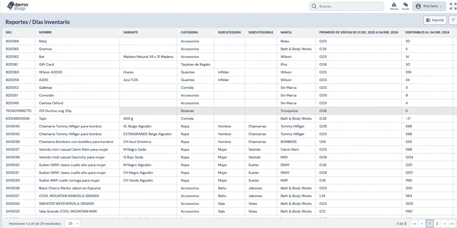The width and height of the screenshot is (457, 228).
Task: Select the -17 available stock value
Action: [408, 118]
